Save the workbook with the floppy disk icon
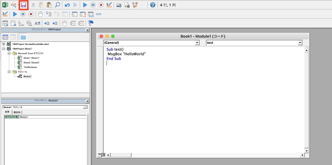Image resolution: width=332 pixels, height=165 pixels. click(23, 5)
